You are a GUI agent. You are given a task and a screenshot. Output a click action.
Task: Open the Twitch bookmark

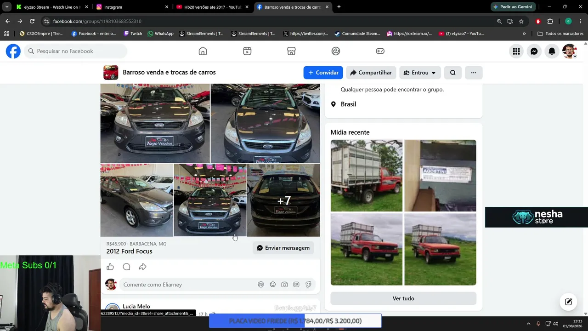[x=133, y=34]
